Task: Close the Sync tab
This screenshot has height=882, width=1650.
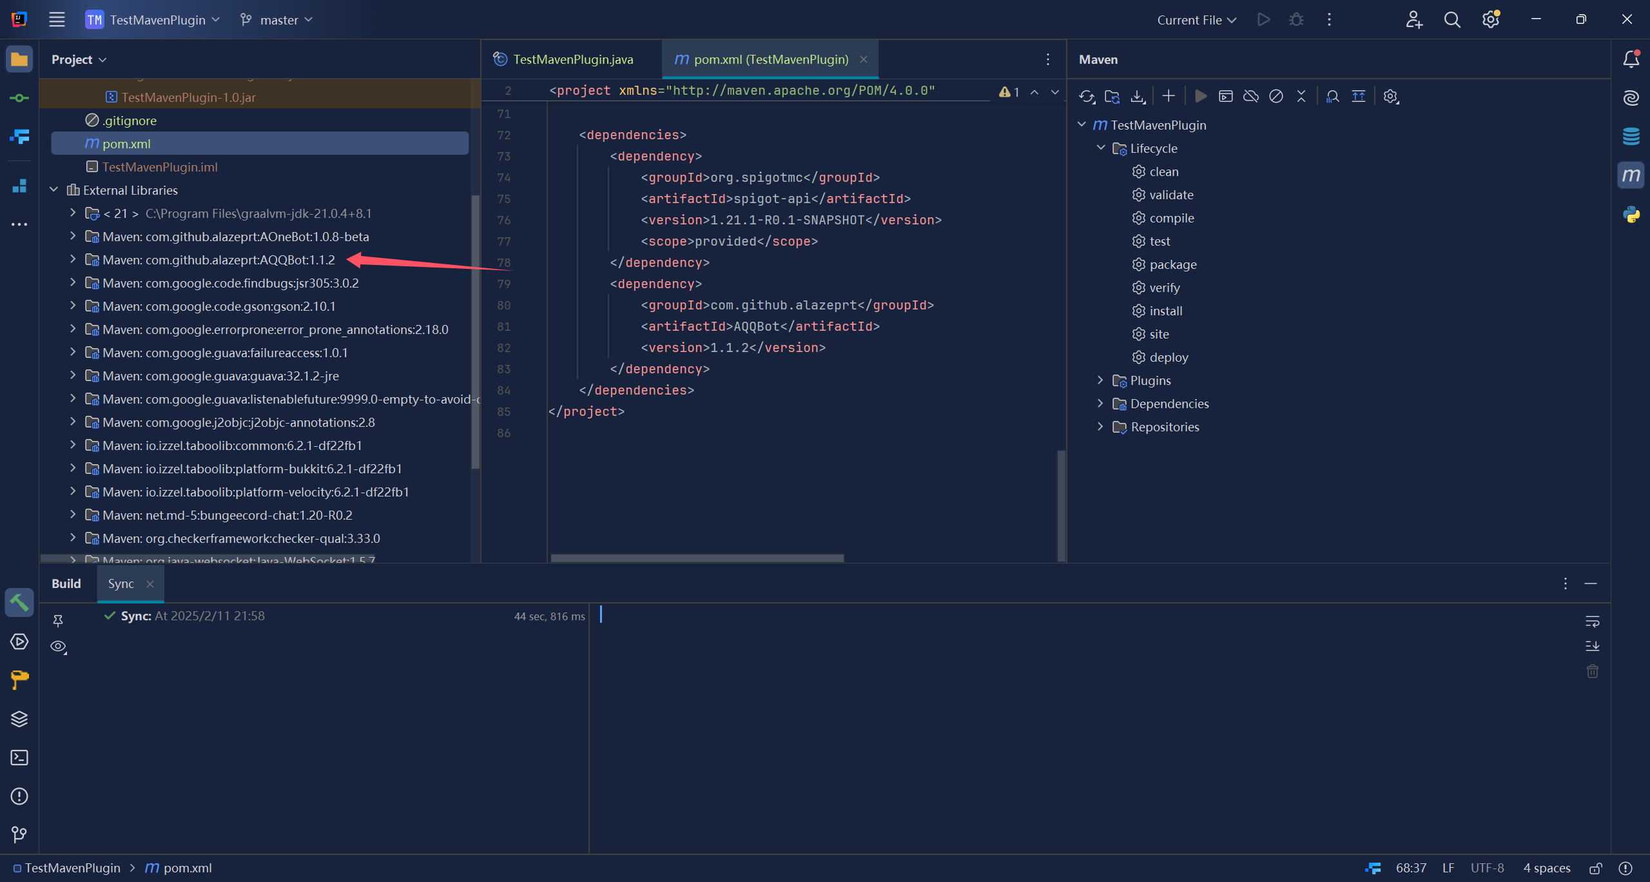Action: 150,583
